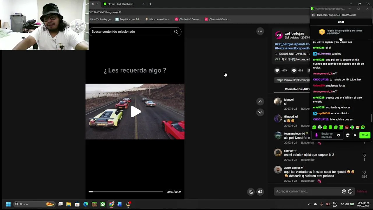Open Kick chat settings gear

pyautogui.click(x=355, y=135)
